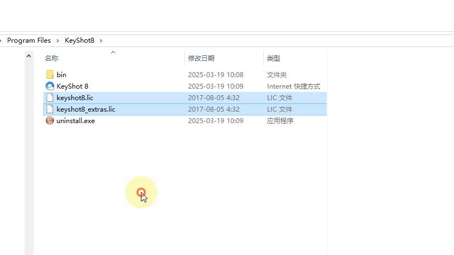Expand the chevron after Program Files
The image size is (454, 255).
tap(58, 40)
